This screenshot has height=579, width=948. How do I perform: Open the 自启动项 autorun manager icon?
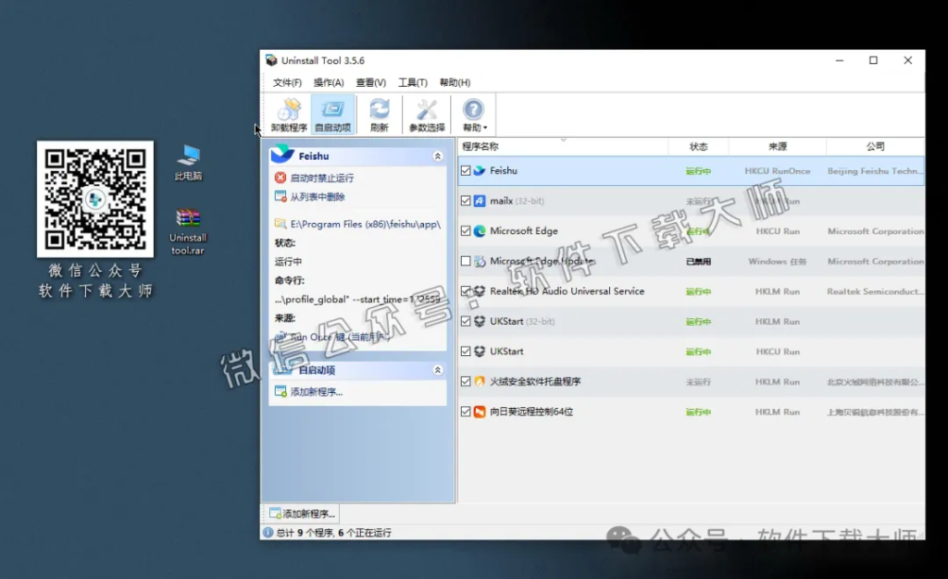333,113
